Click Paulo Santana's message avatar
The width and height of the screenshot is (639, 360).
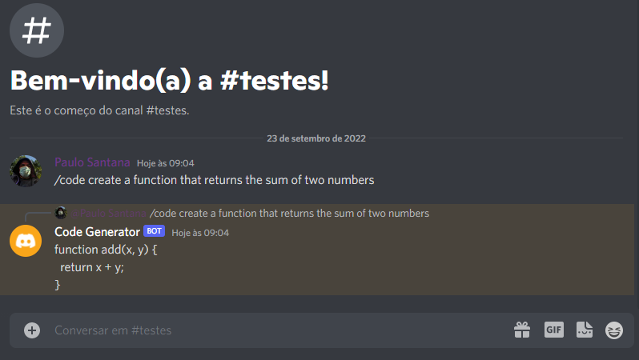coord(26,170)
